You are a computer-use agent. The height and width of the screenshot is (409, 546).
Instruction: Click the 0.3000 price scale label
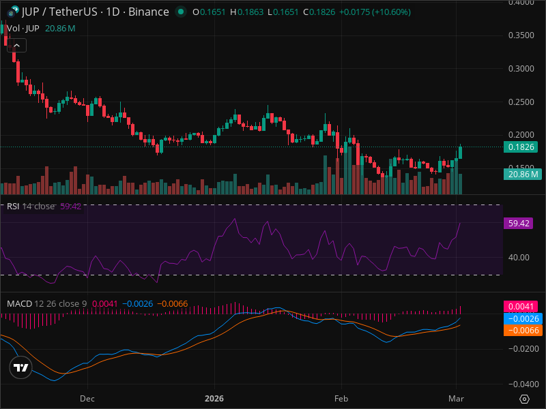tap(521, 69)
